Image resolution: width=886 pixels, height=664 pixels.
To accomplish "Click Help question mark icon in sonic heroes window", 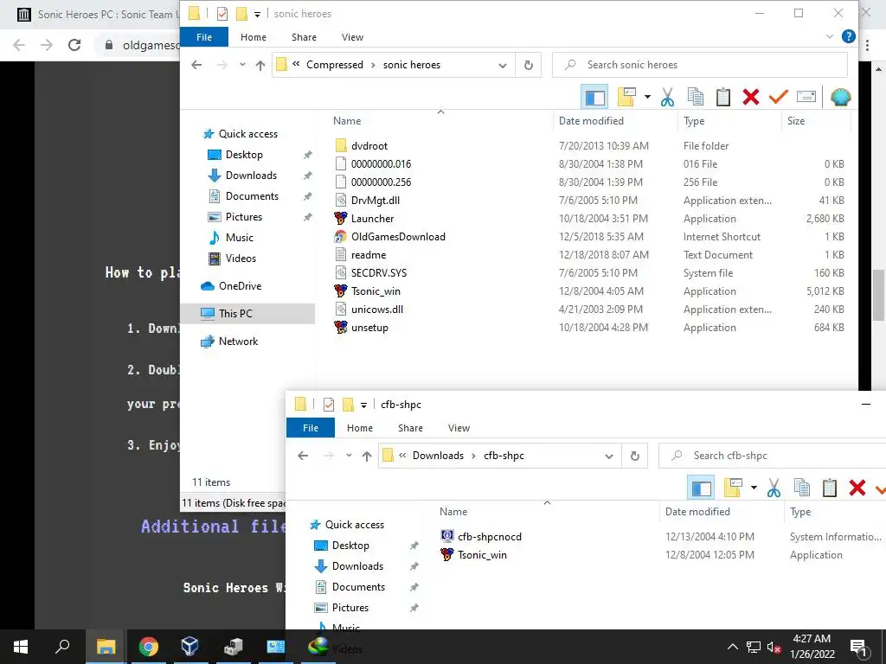I will (x=848, y=36).
